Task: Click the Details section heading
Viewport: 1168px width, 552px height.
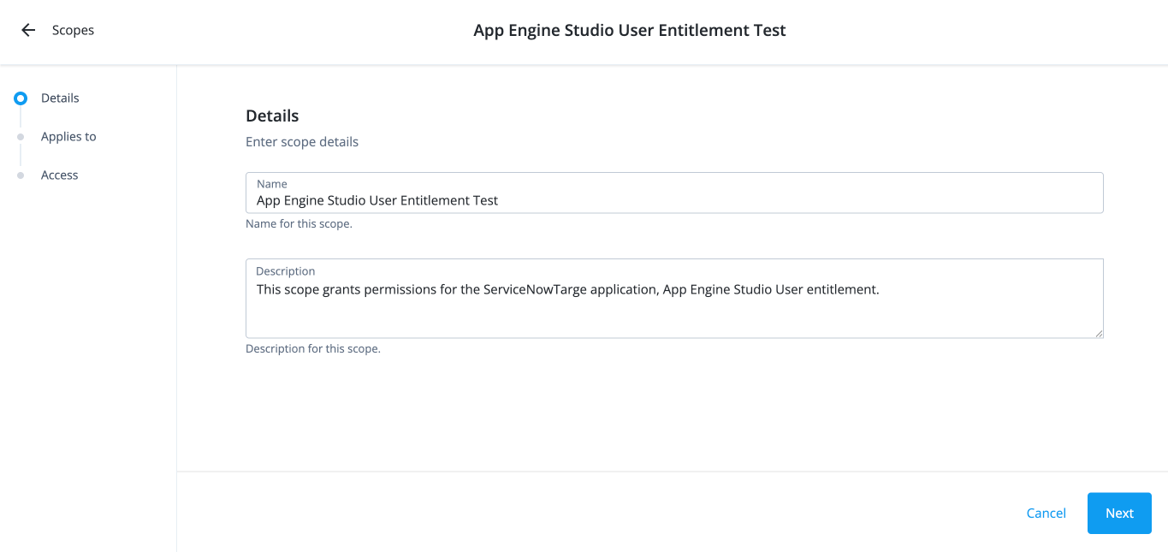Action: click(272, 116)
